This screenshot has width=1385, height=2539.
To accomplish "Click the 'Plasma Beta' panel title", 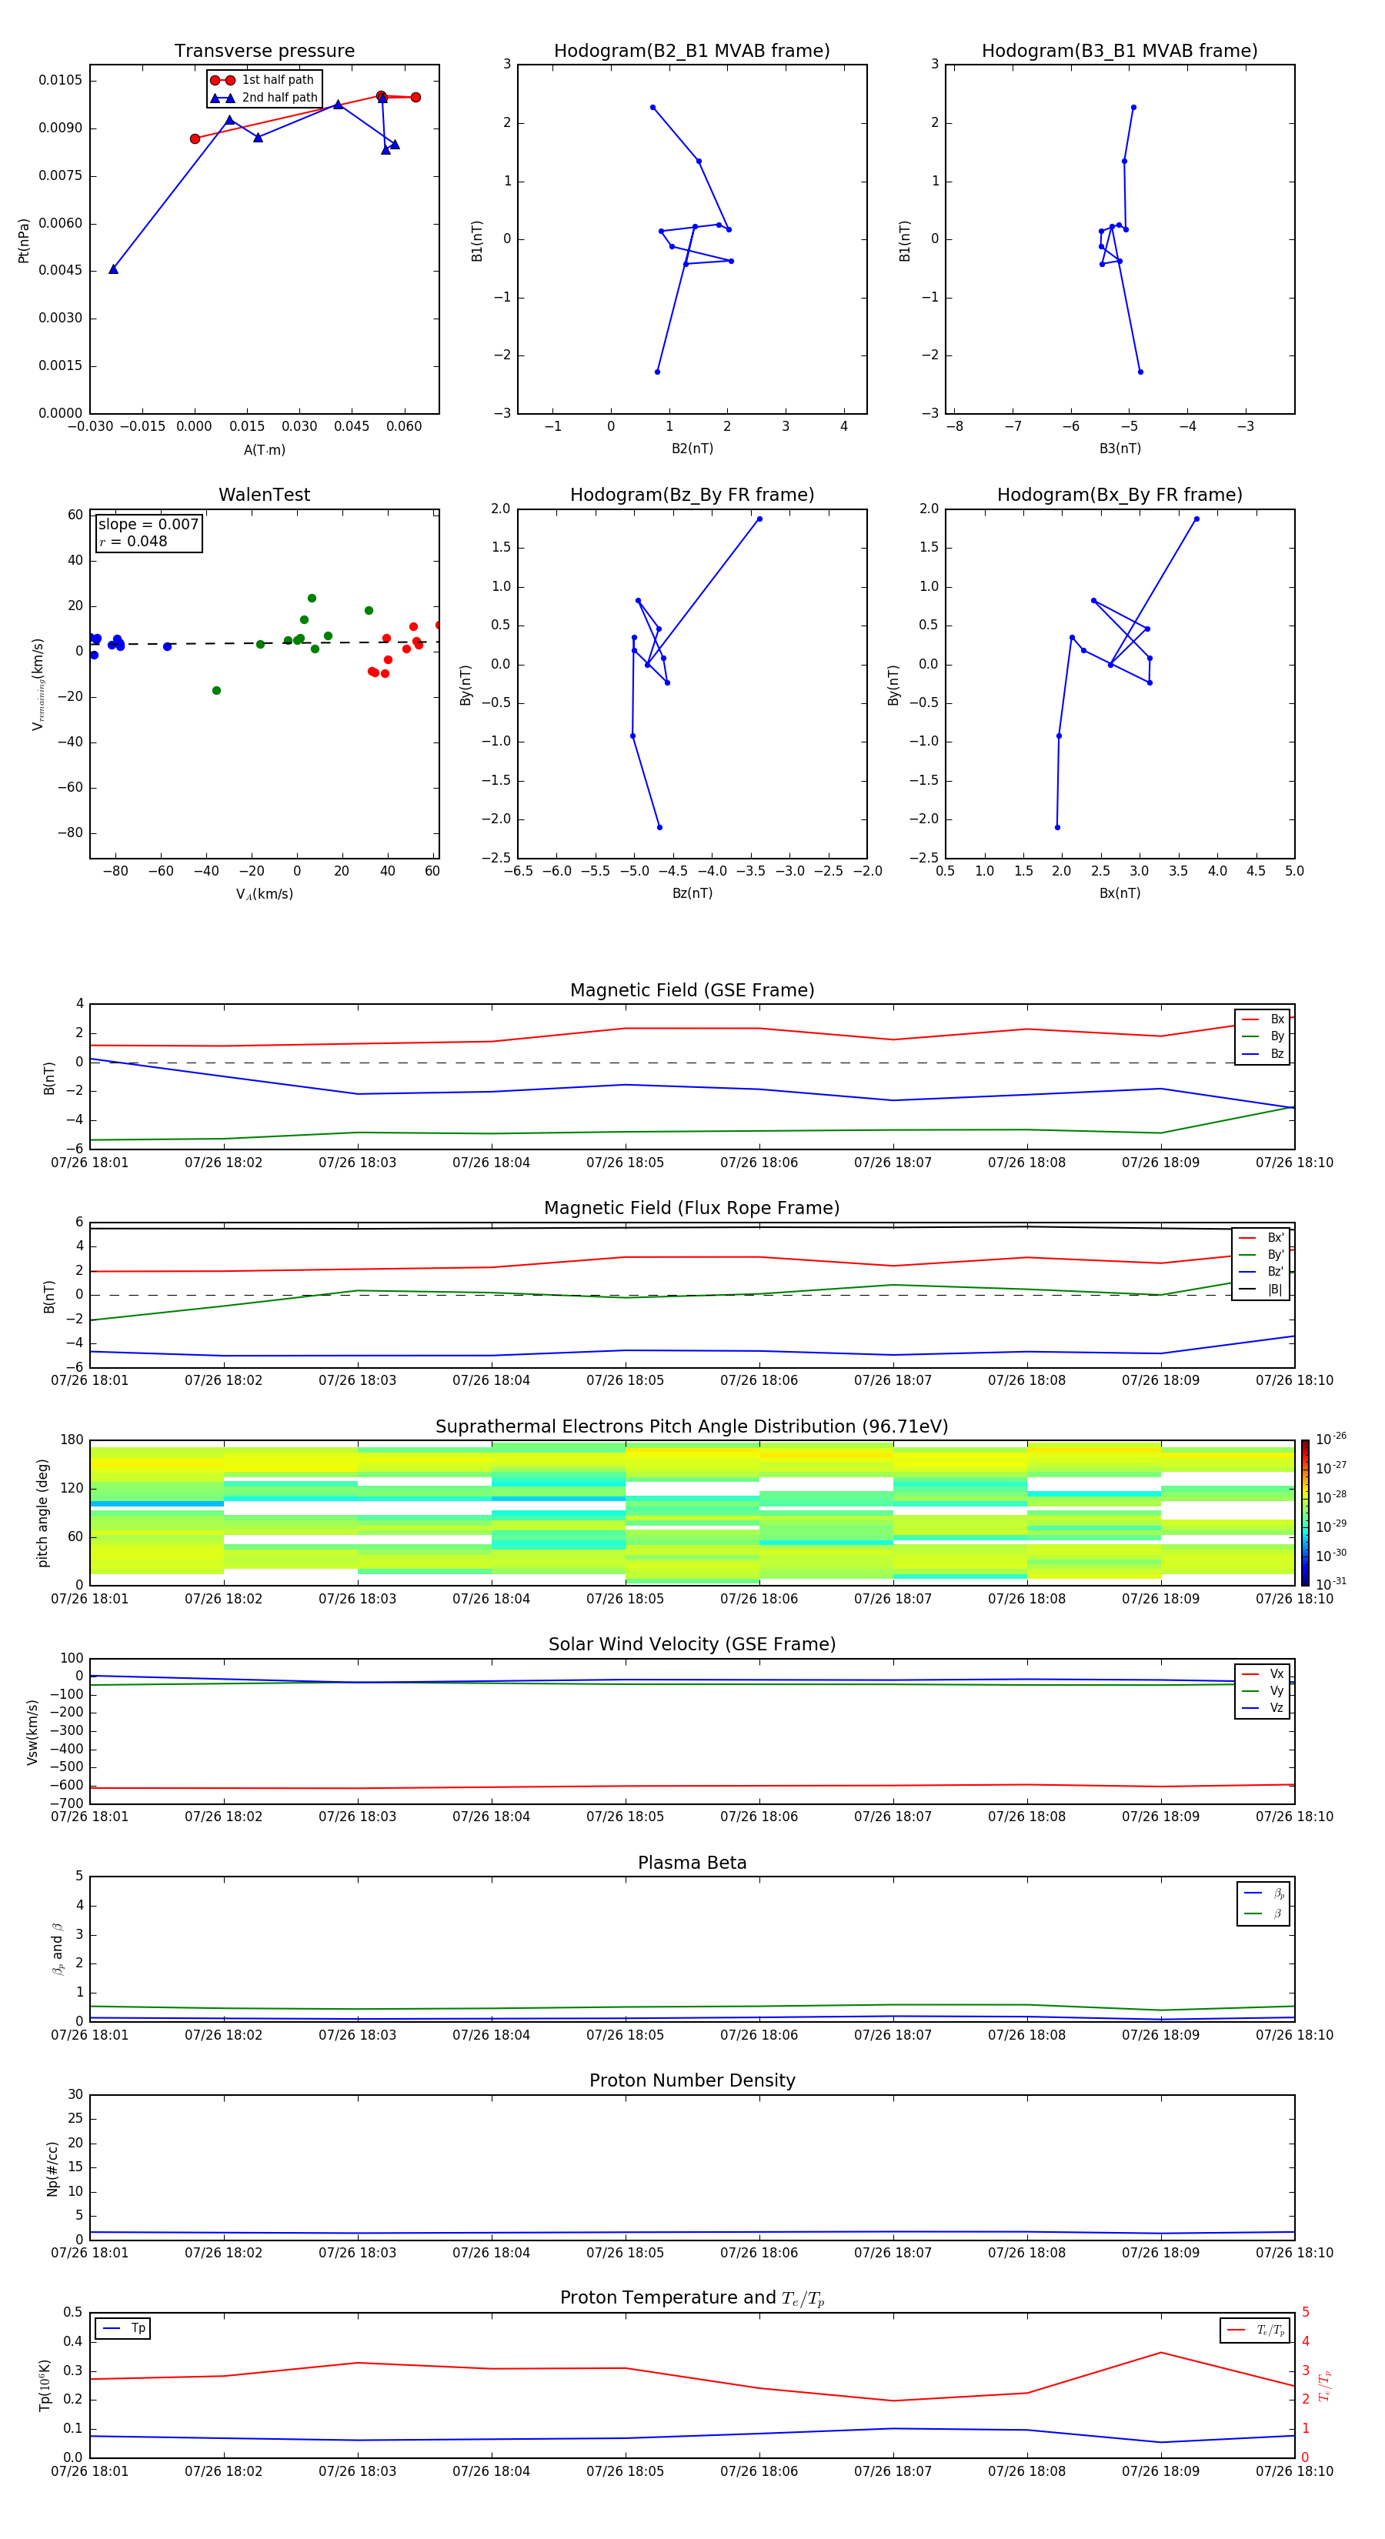I will click(x=692, y=1863).
